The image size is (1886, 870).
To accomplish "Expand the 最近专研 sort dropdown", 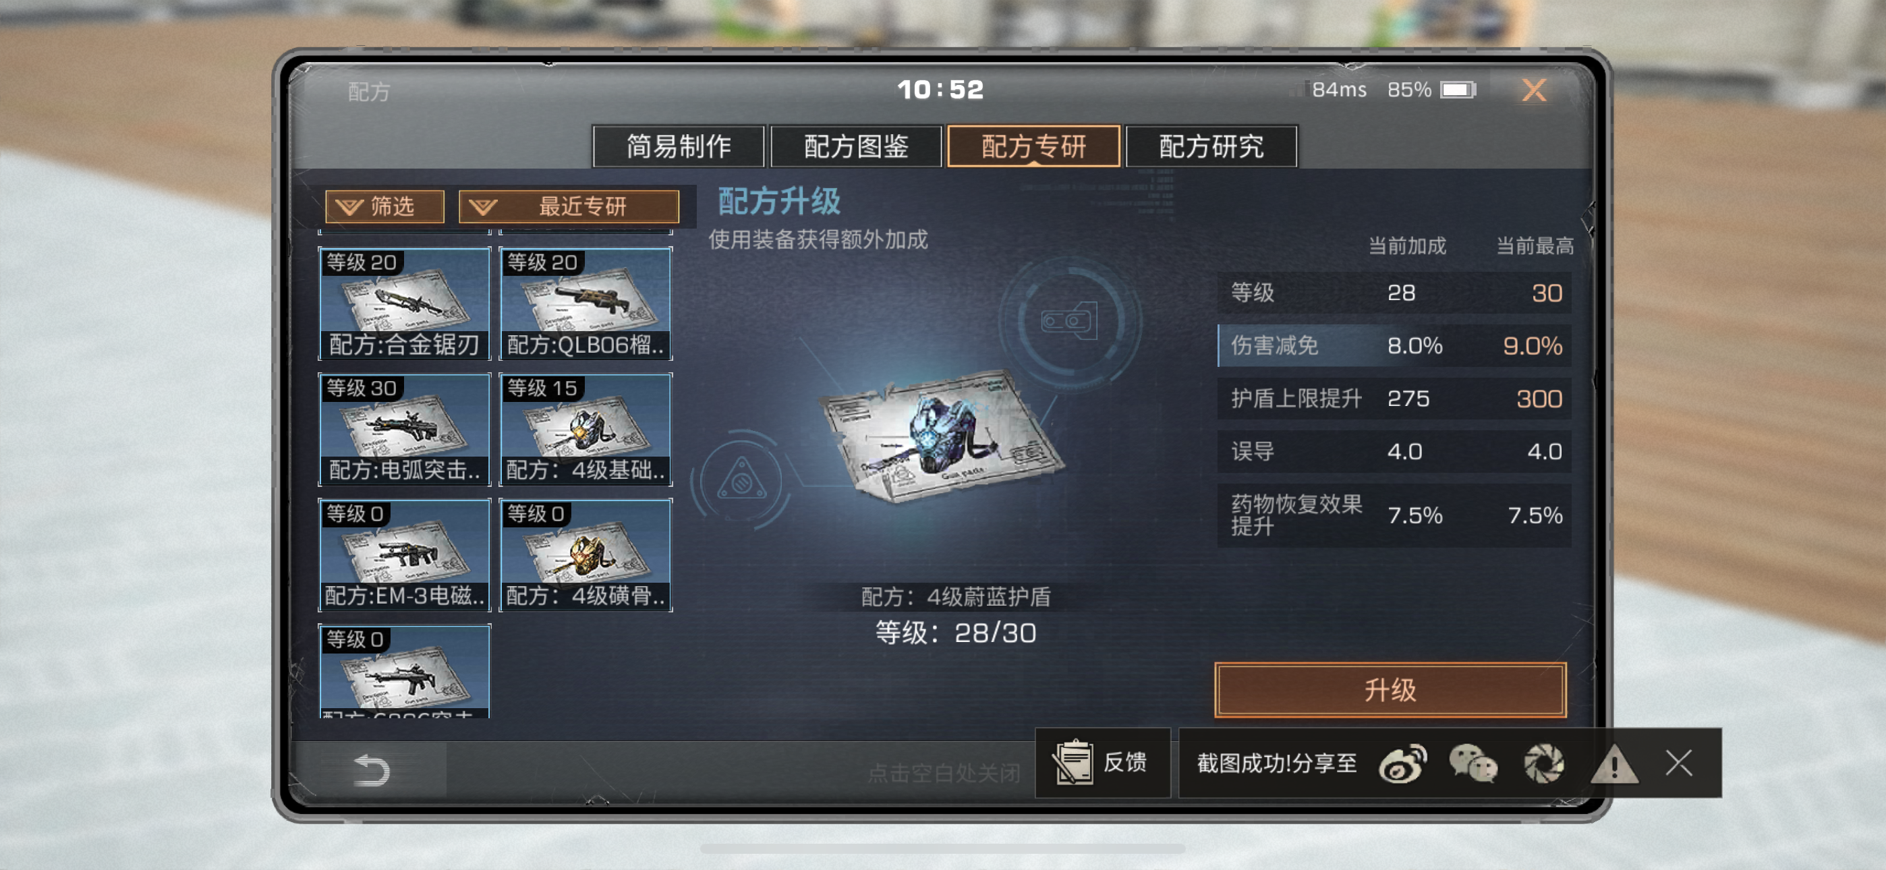I will pyautogui.click(x=569, y=206).
